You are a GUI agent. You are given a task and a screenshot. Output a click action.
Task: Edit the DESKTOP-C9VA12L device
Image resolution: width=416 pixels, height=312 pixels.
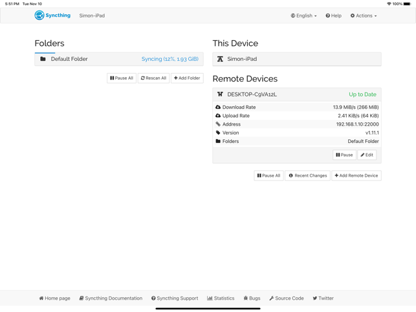[x=367, y=155]
